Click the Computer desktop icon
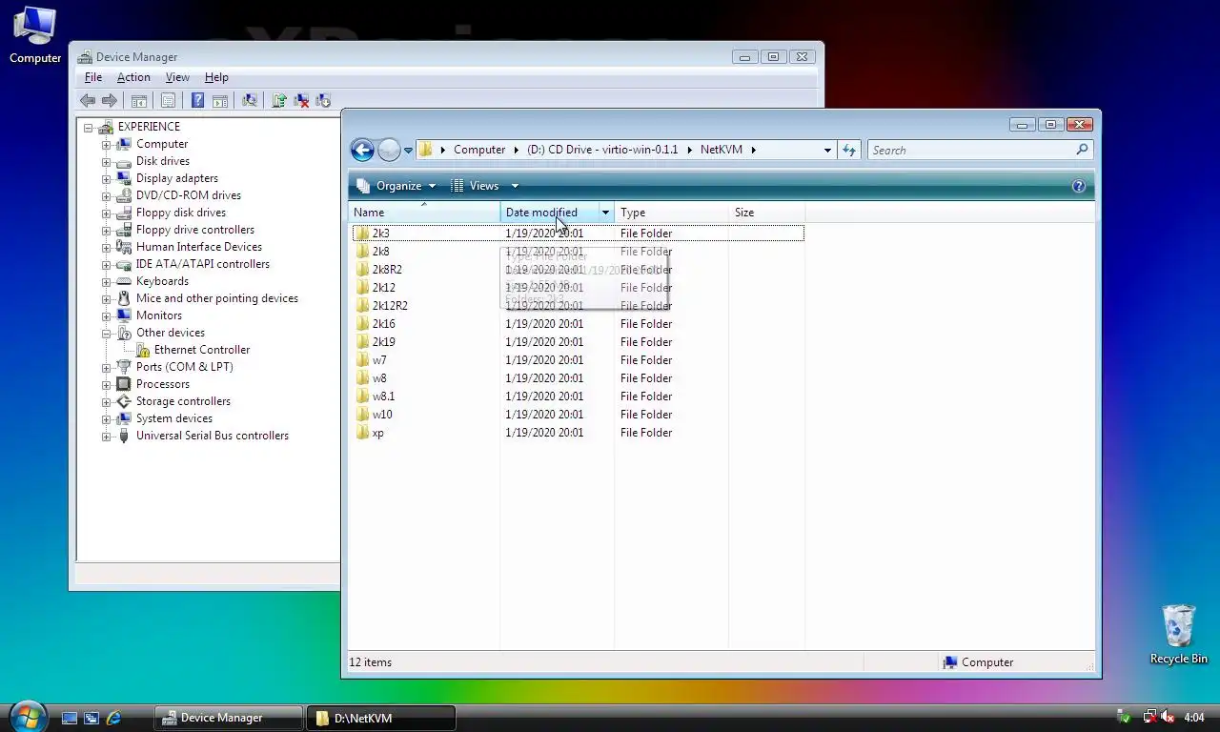The image size is (1220, 732). pos(35,35)
